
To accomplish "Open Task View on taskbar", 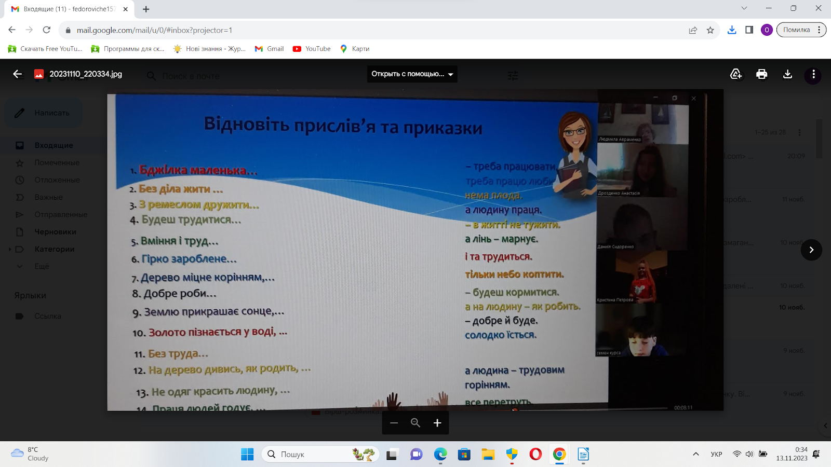I will tap(392, 455).
